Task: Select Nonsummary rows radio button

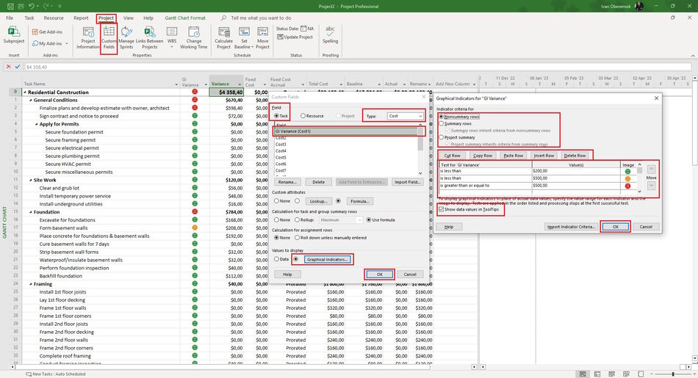Action: tap(442, 117)
